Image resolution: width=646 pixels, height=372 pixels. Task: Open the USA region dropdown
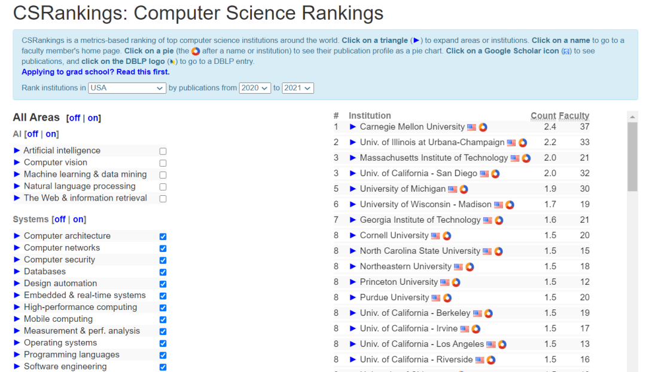(127, 88)
